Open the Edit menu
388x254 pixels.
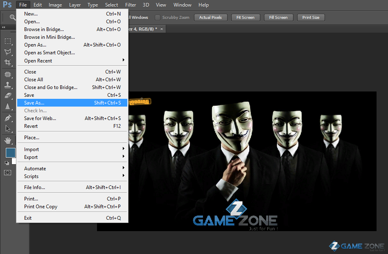coord(38,4)
